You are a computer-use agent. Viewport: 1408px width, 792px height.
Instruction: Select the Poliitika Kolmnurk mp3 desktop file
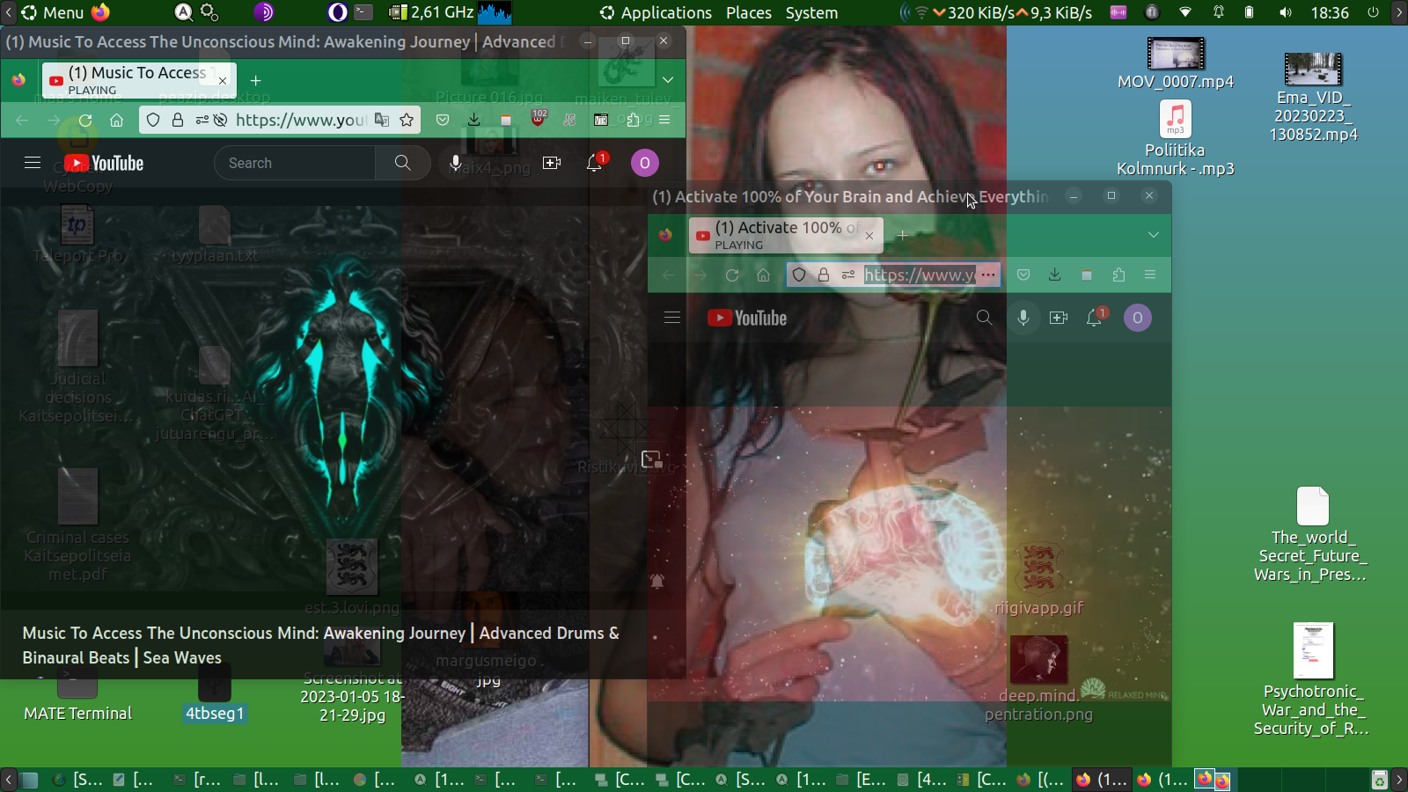(x=1176, y=138)
